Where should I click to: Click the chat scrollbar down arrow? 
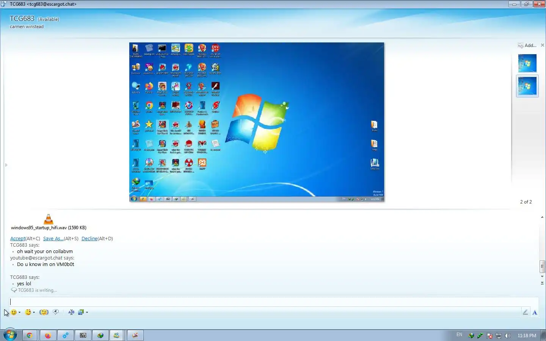click(x=542, y=276)
